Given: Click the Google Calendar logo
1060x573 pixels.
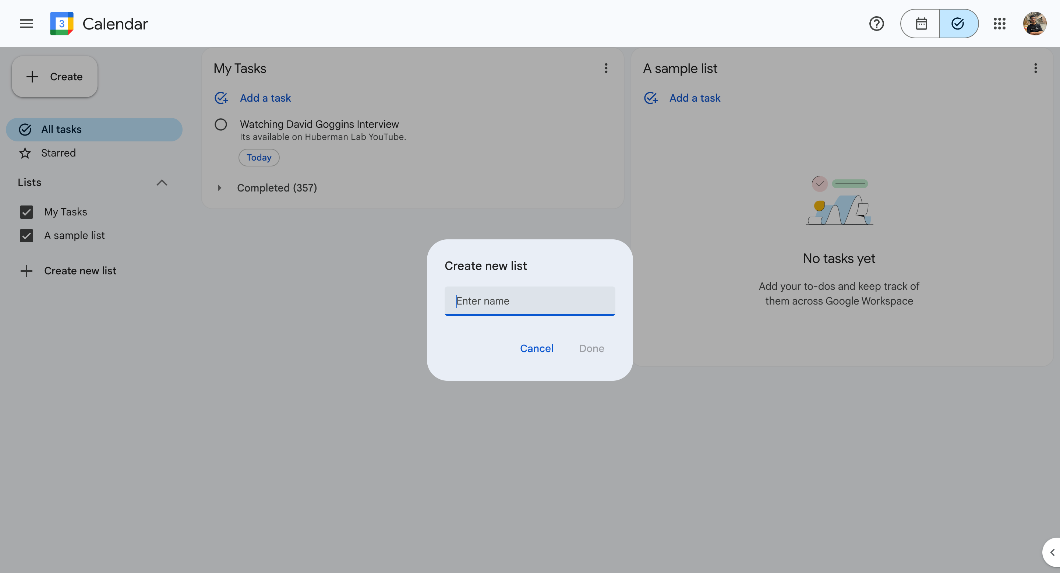Looking at the screenshot, I should click(x=62, y=24).
